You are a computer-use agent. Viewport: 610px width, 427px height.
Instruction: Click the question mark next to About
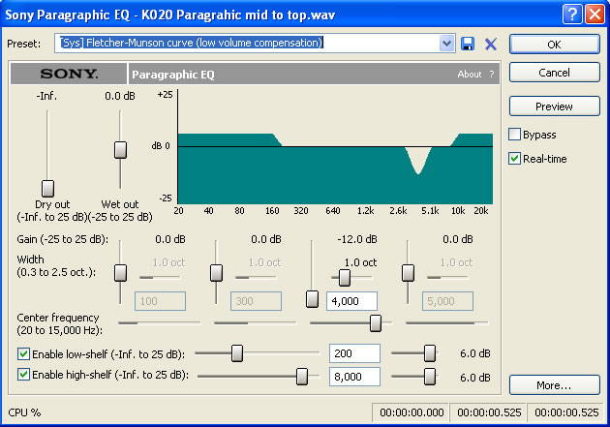(492, 74)
